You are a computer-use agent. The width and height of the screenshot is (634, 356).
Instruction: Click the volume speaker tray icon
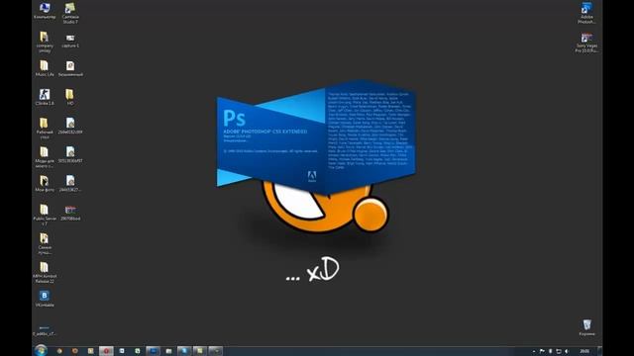point(567,351)
